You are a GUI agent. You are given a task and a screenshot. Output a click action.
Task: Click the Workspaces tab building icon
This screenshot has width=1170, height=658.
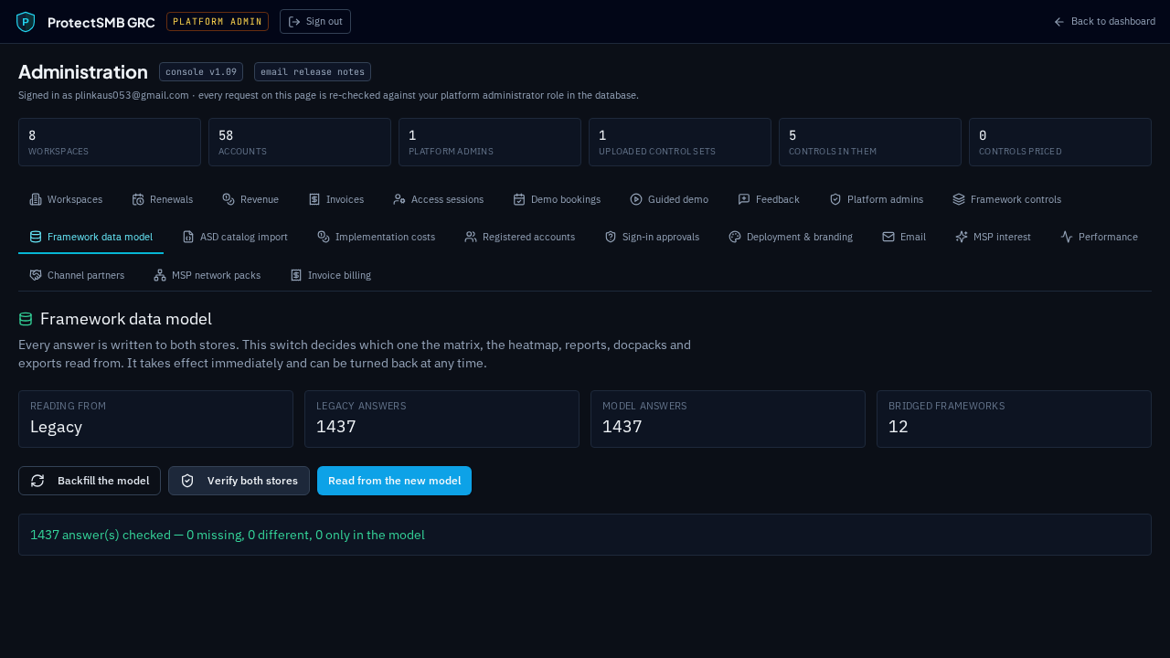tap(36, 199)
